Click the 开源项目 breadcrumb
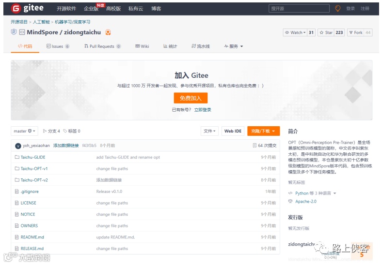This screenshot has width=381, height=265. pyautogui.click(x=19, y=22)
